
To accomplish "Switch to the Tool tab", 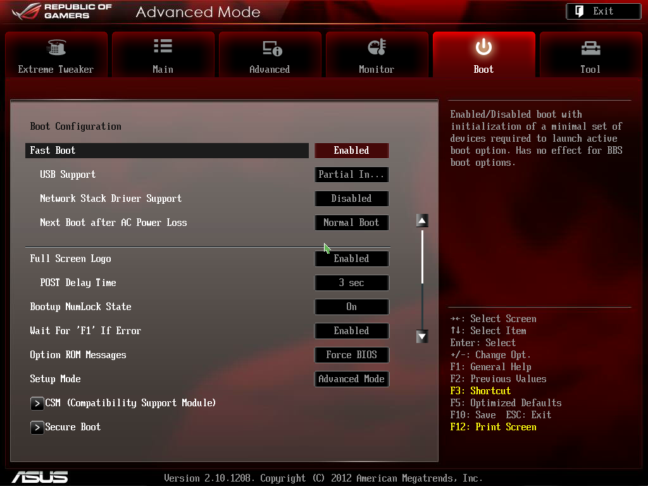I will [590, 54].
